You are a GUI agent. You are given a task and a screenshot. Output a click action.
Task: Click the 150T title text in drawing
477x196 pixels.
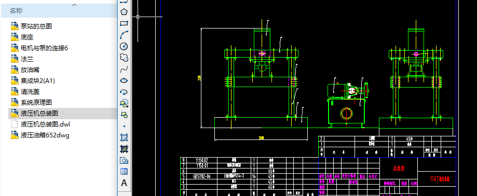tap(440, 179)
